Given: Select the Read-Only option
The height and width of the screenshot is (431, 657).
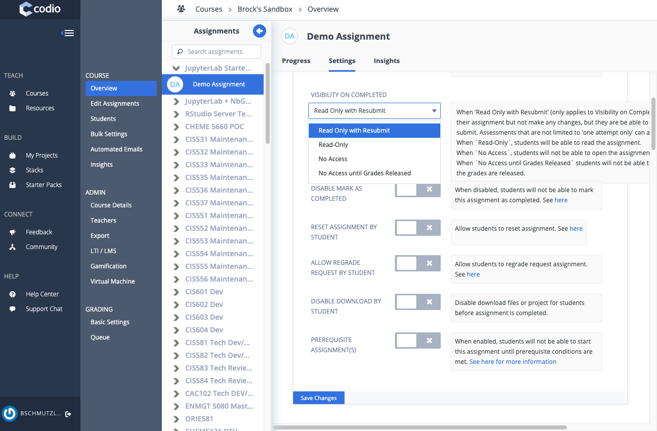Looking at the screenshot, I should (375, 145).
